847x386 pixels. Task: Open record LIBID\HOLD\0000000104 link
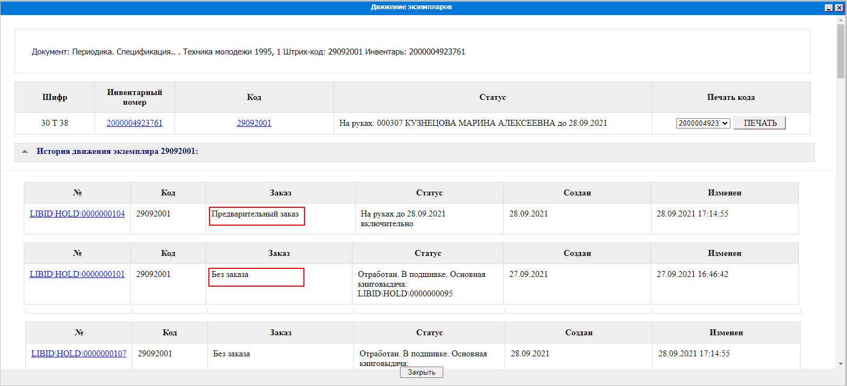coord(77,214)
